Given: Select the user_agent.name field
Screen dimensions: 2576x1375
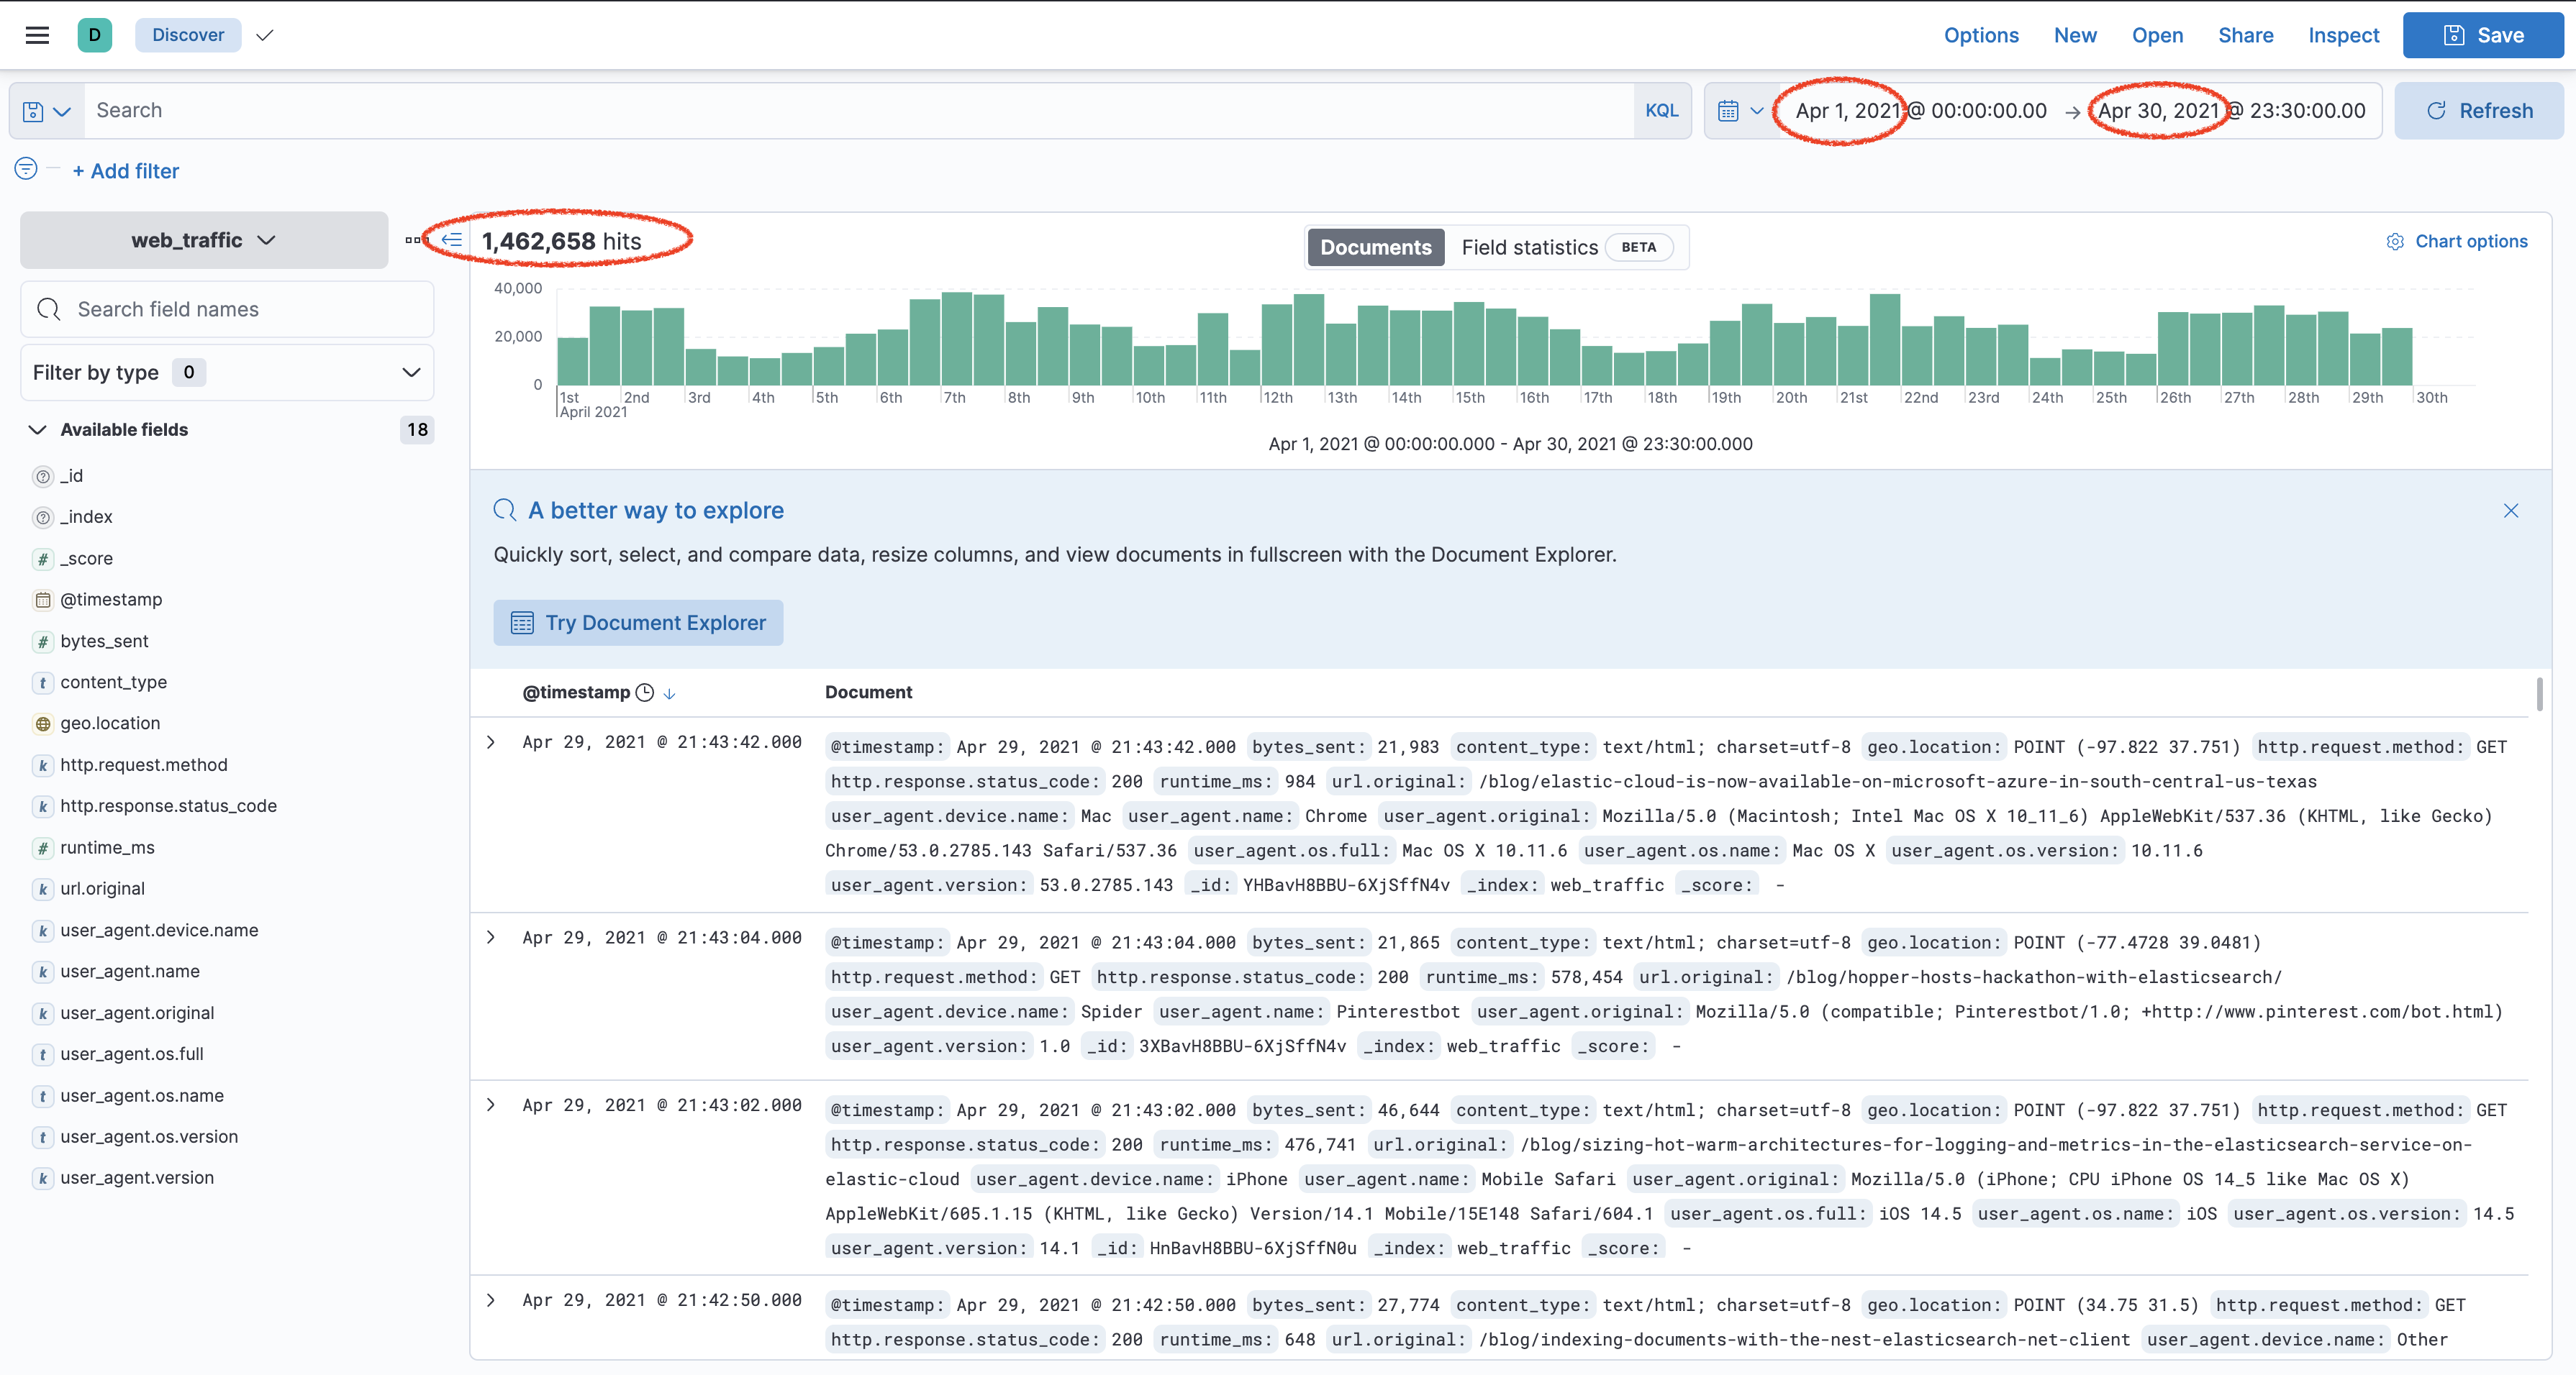Looking at the screenshot, I should [130, 972].
